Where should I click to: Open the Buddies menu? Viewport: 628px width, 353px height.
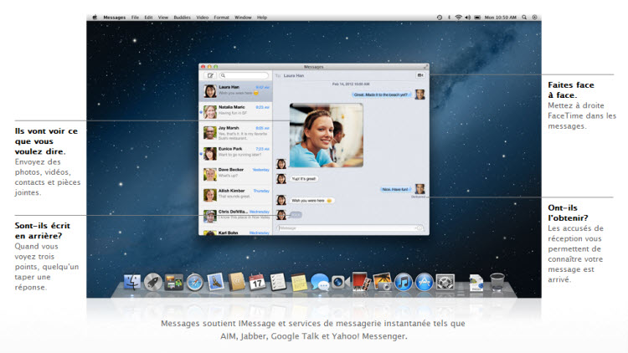pos(183,18)
